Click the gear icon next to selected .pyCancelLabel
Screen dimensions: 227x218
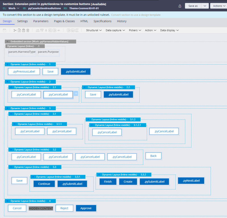76,94
